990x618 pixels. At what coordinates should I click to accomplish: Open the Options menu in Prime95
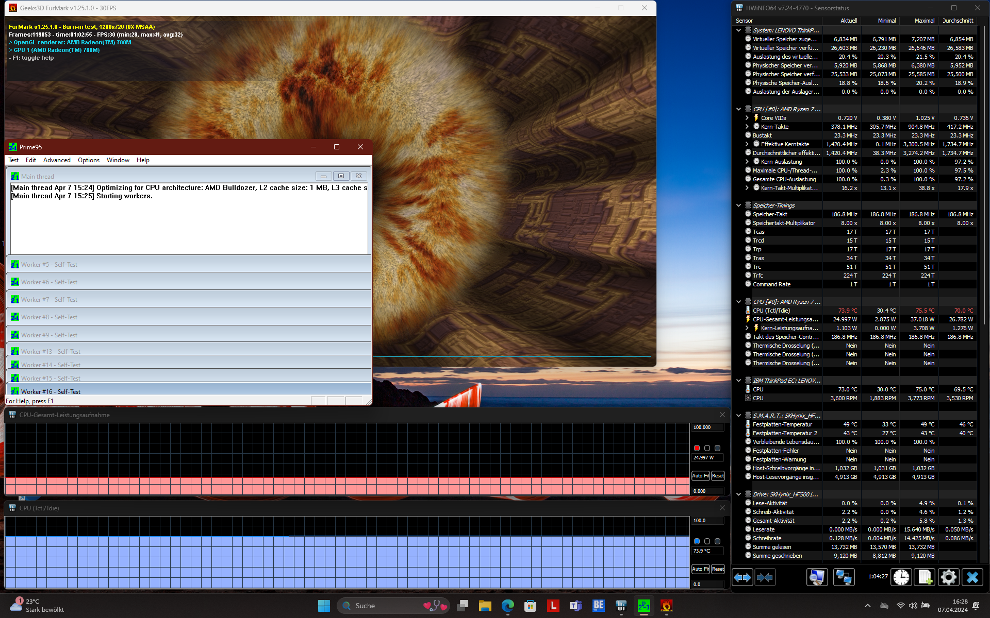[x=89, y=160]
